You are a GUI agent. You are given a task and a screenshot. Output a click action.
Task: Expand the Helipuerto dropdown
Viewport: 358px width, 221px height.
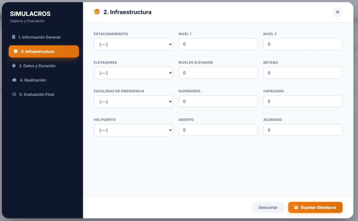pos(133,130)
